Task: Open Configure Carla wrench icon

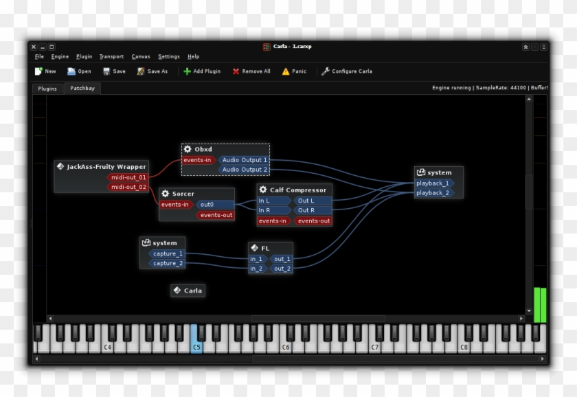Action: (326, 71)
